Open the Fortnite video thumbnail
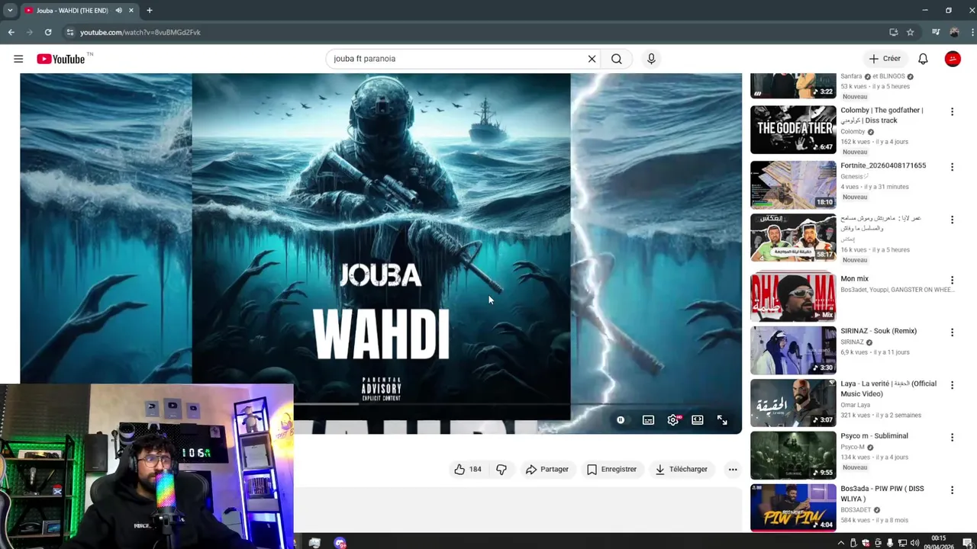Image resolution: width=977 pixels, height=549 pixels. (x=793, y=185)
